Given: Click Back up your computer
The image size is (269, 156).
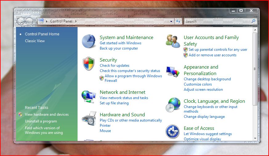Looking at the screenshot, I should [x=119, y=48].
